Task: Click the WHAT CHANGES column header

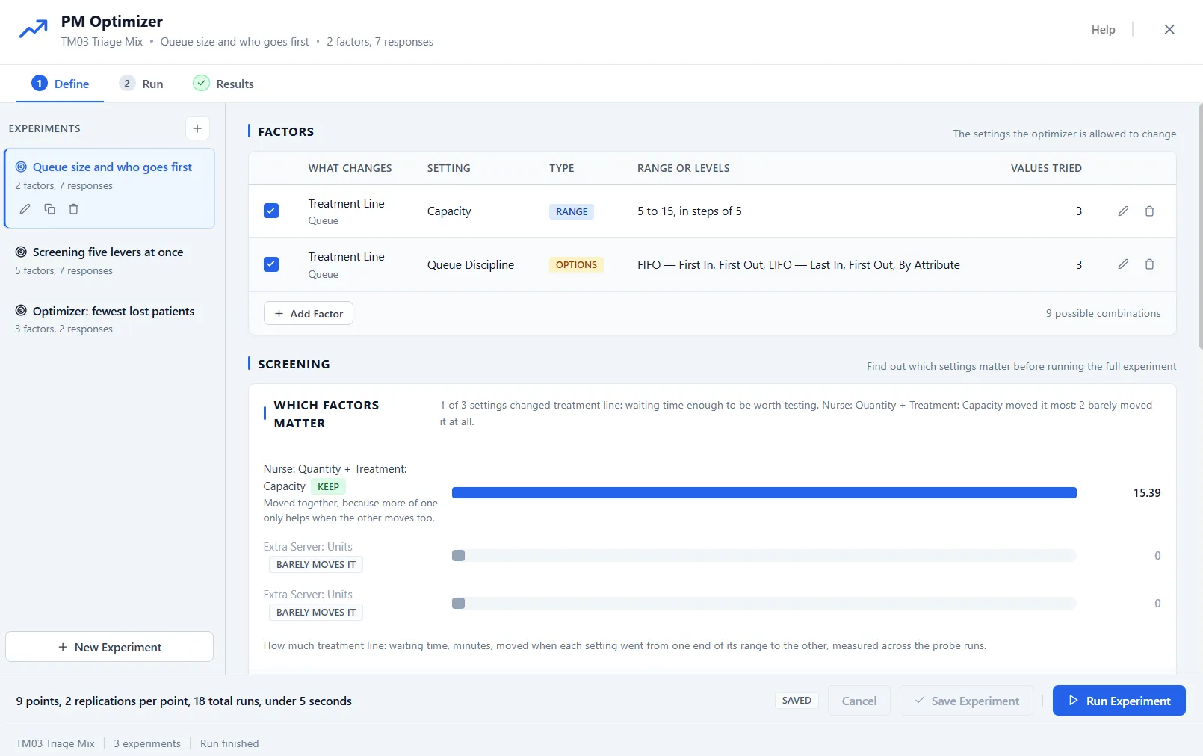Action: click(x=350, y=168)
